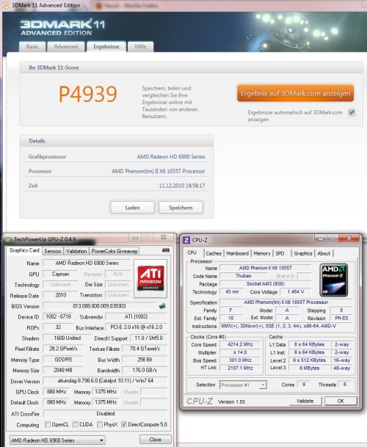Screen dimensions: 367x447
Task: Click the Multiplier x 14.0 value
Action: 241,352
